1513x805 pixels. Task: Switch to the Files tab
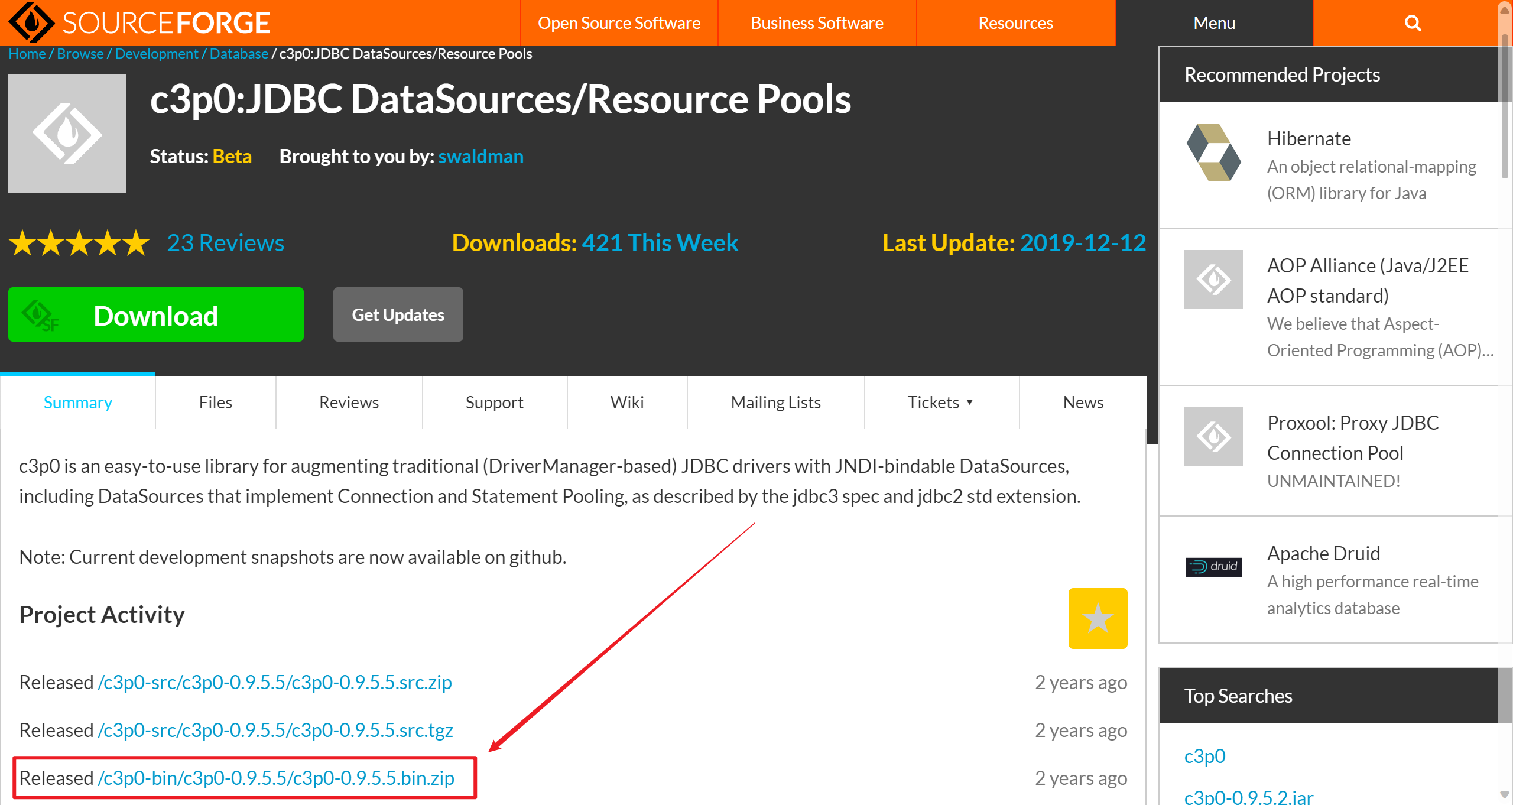[x=215, y=402]
